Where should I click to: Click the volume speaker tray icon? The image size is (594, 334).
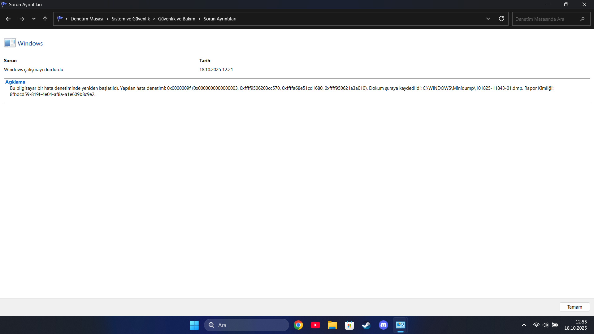click(x=545, y=325)
